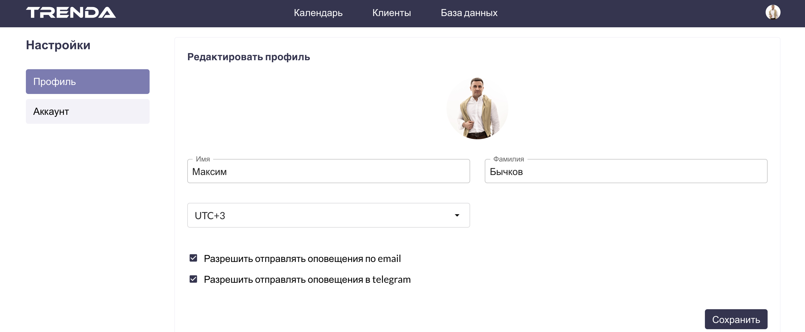Viewport: 805px width, 332px height.
Task: Select the Профиль settings tab
Action: [87, 82]
